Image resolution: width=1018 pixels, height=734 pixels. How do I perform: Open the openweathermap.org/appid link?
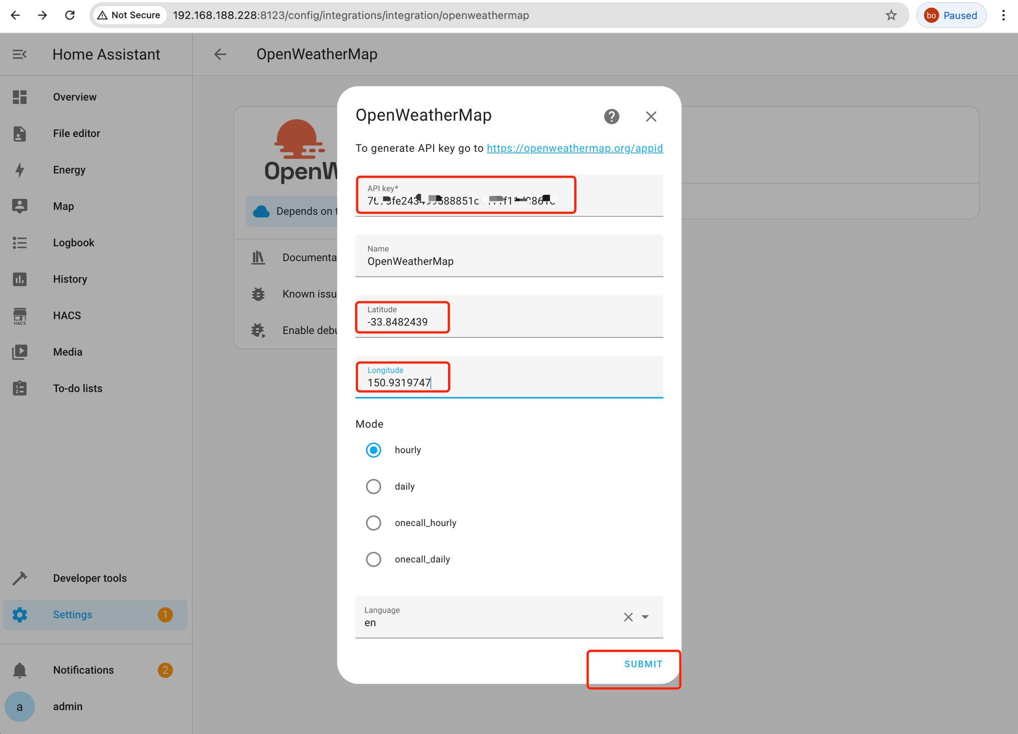(574, 148)
